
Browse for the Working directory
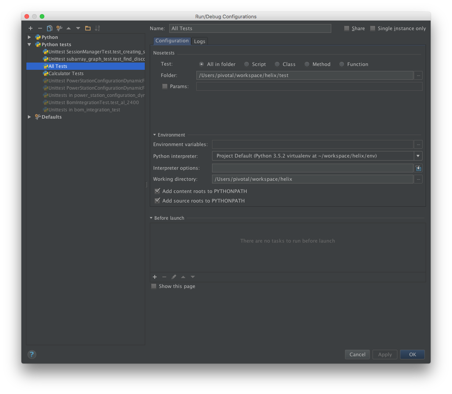click(418, 179)
